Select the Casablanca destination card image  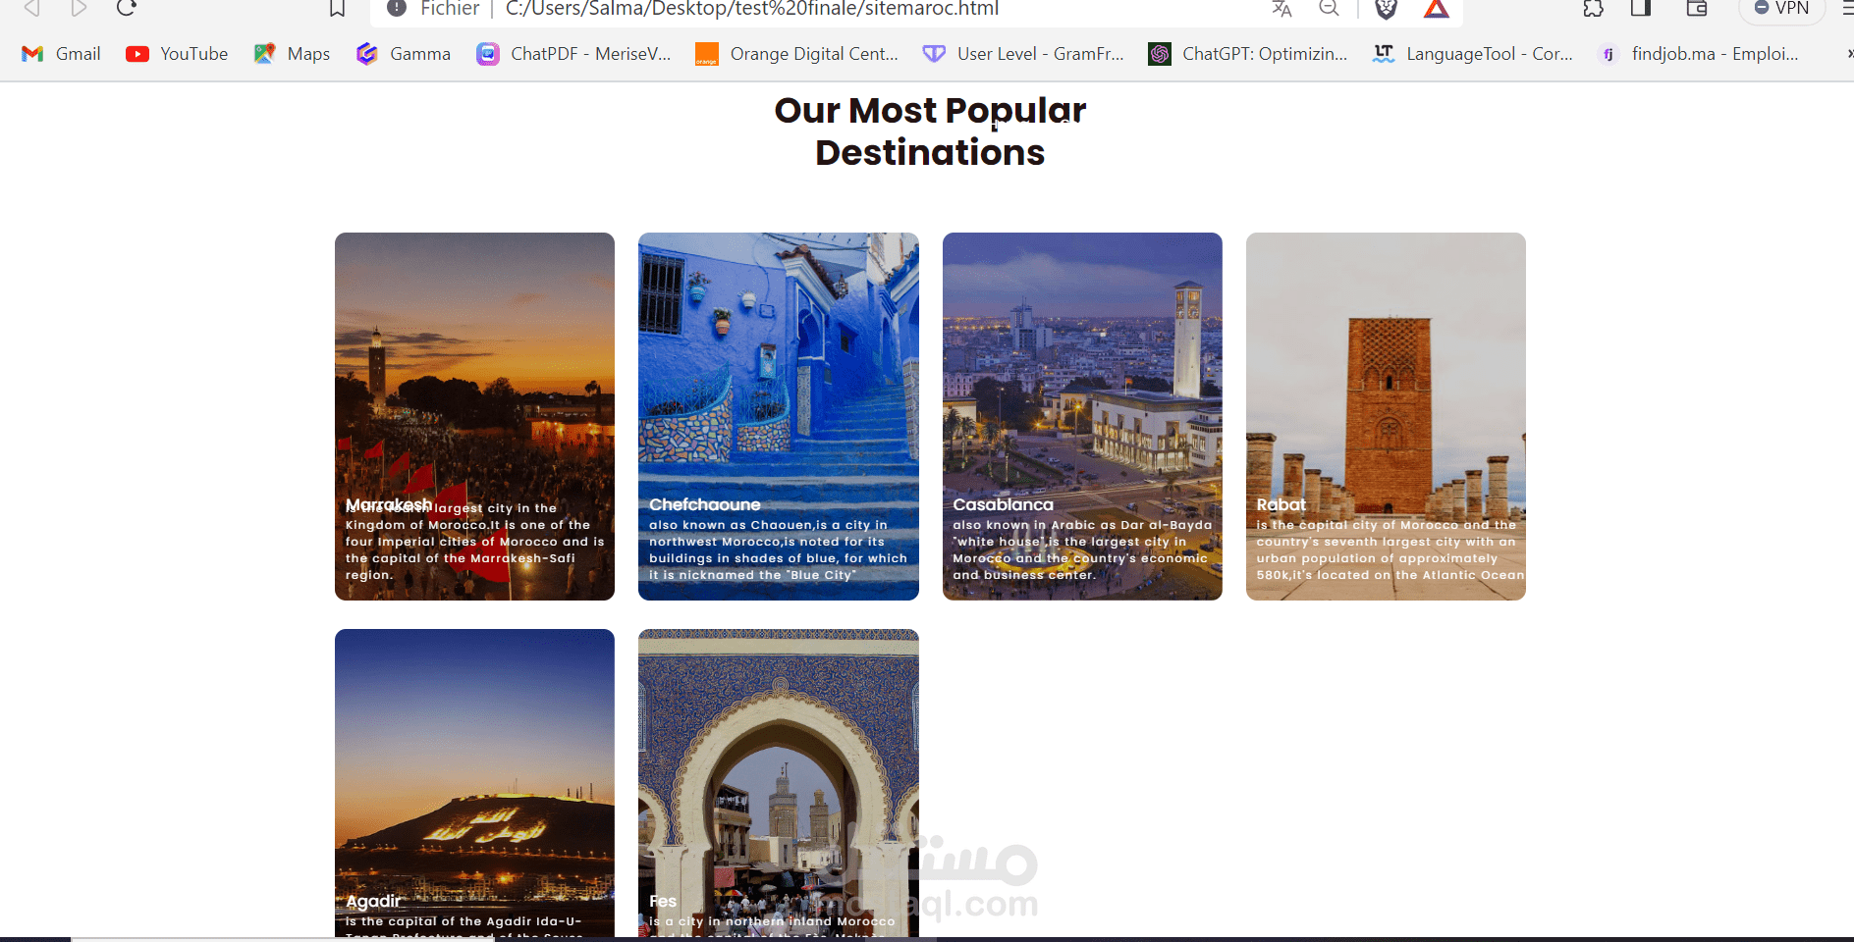1082,416
